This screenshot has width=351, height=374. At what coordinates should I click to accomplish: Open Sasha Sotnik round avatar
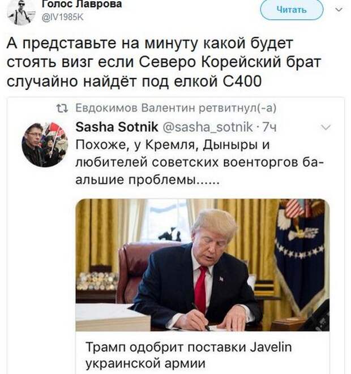tap(45, 145)
